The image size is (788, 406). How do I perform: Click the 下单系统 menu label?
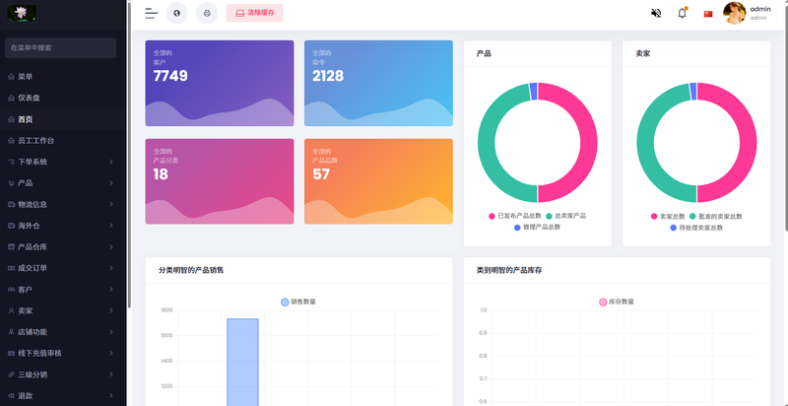[33, 162]
